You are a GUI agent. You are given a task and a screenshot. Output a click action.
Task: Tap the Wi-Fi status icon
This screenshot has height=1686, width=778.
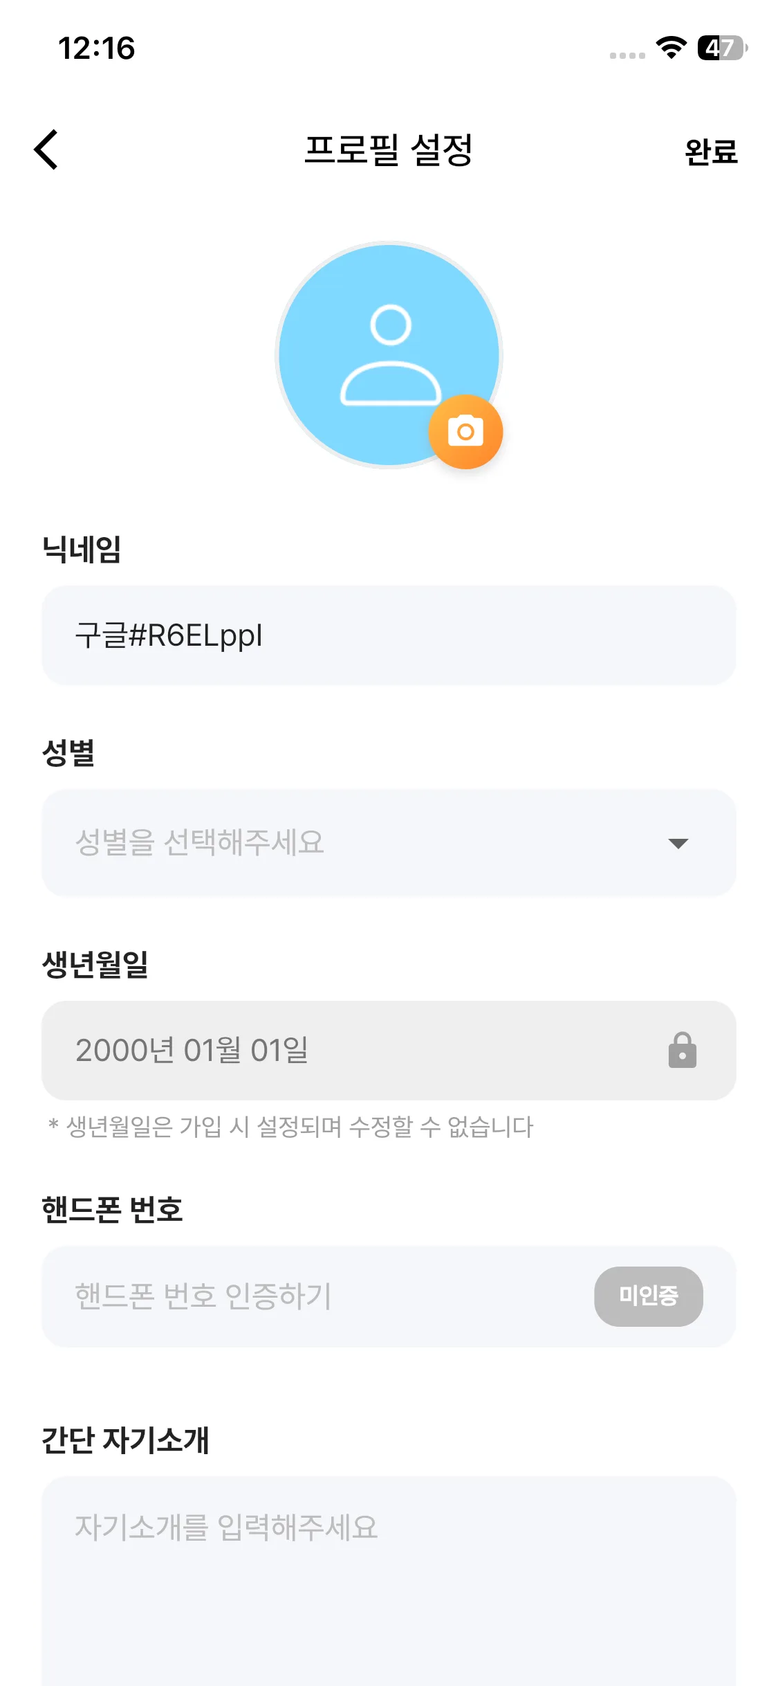coord(671,48)
